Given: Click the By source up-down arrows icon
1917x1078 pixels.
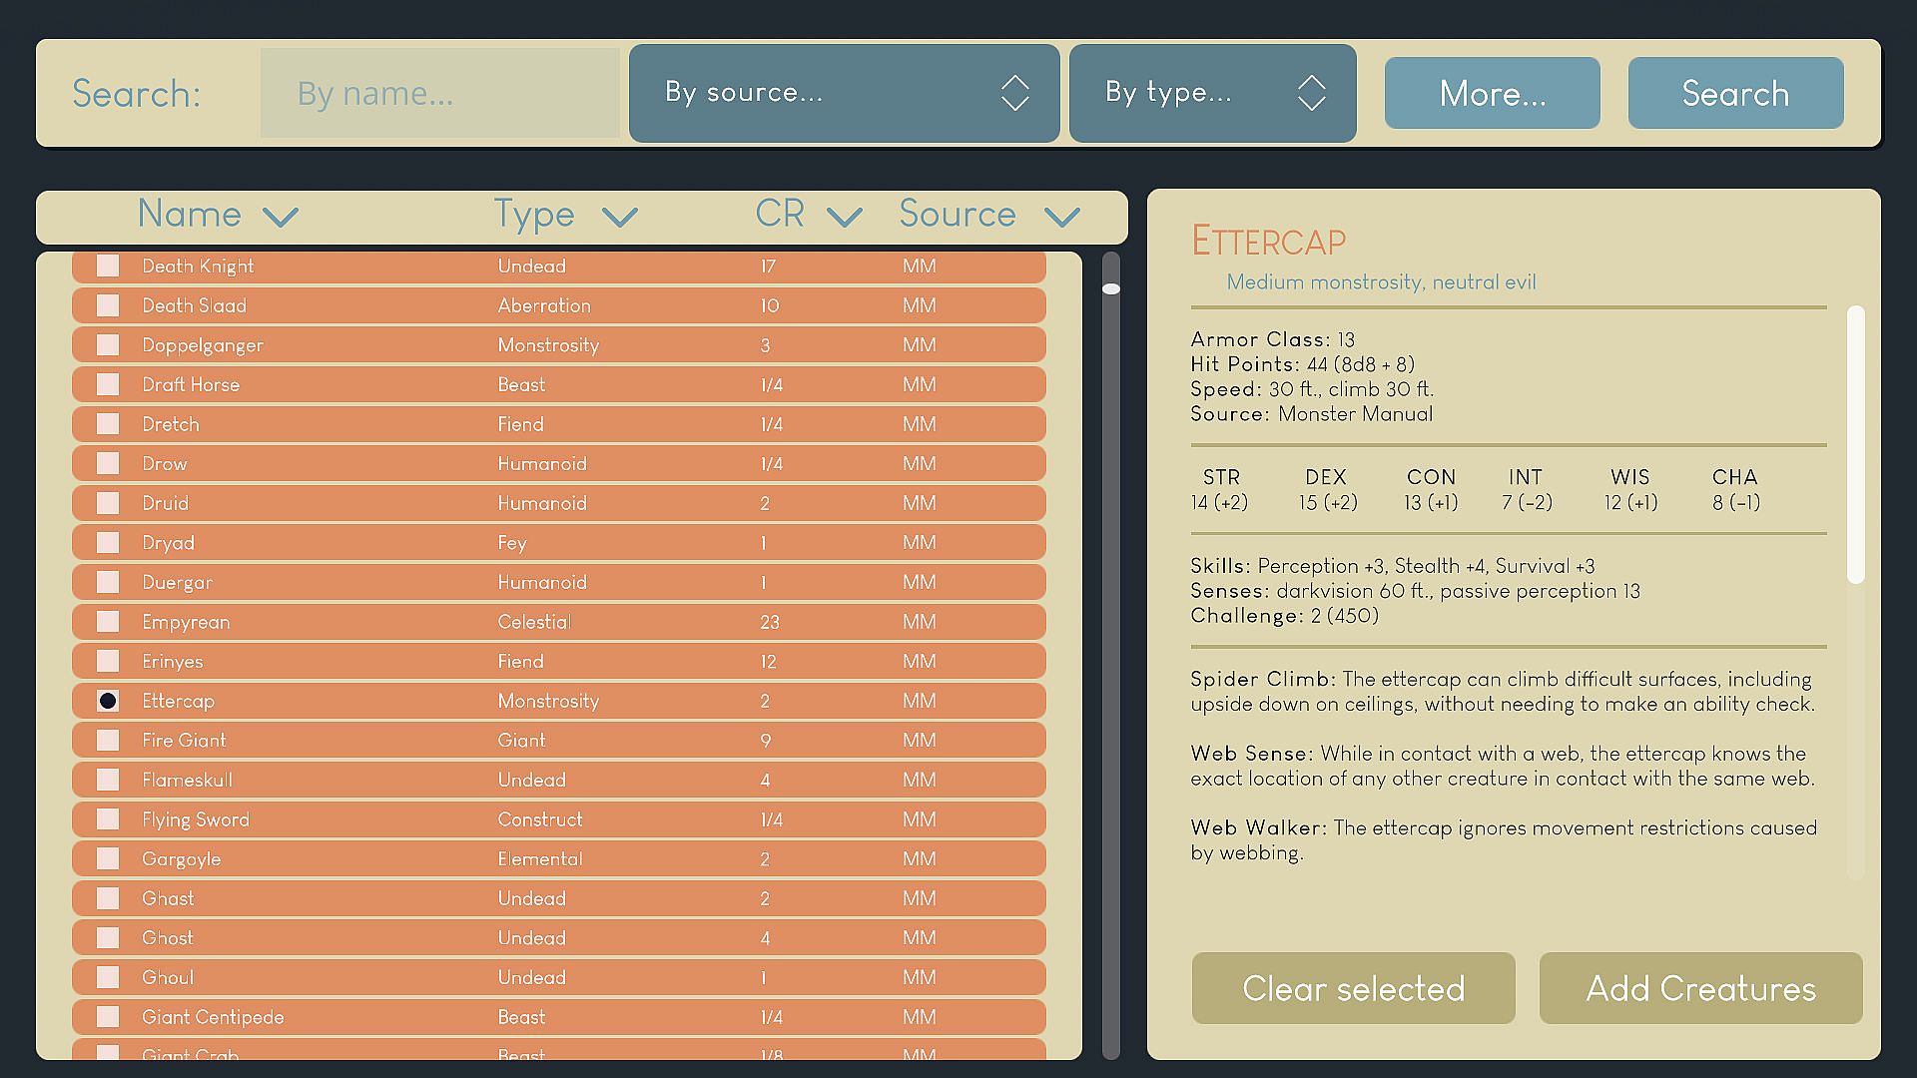Looking at the screenshot, I should 1014,93.
